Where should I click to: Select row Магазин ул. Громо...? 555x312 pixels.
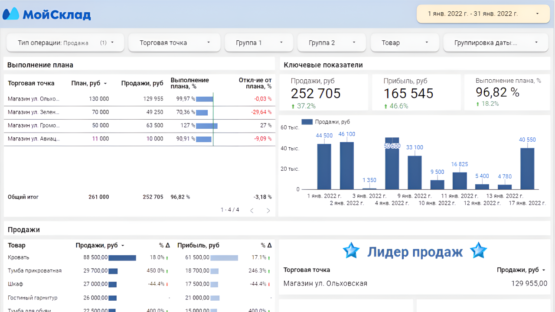click(140, 126)
